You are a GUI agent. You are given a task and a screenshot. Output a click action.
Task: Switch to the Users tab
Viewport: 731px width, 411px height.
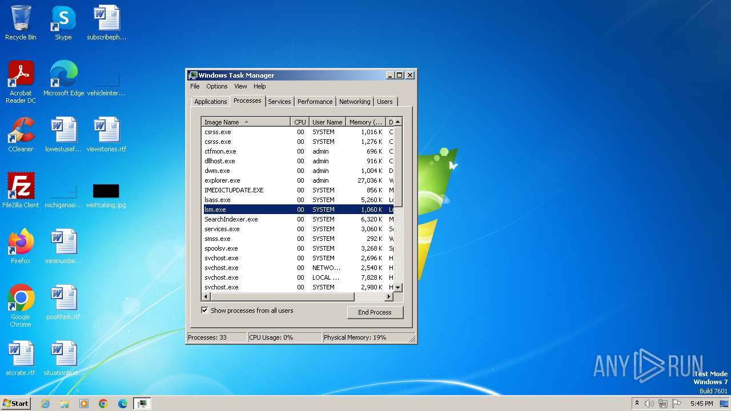point(385,102)
